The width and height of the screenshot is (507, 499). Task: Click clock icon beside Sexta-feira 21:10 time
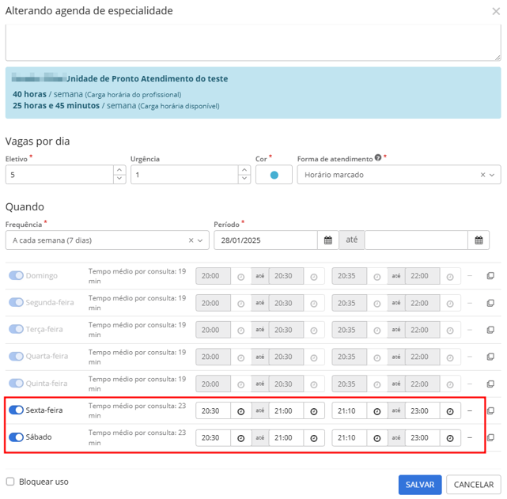[x=377, y=411]
